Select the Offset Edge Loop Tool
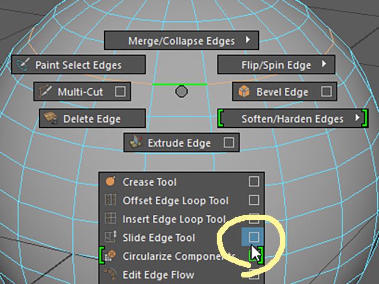Image resolution: width=379 pixels, height=284 pixels. point(182,200)
